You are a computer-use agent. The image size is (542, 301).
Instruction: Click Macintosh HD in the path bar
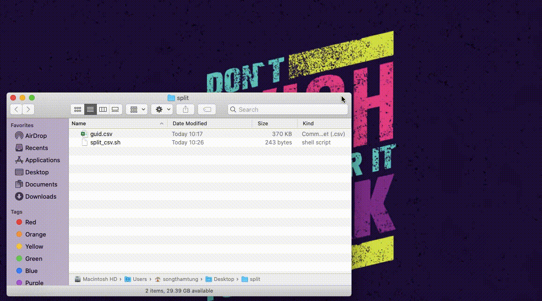pos(96,279)
